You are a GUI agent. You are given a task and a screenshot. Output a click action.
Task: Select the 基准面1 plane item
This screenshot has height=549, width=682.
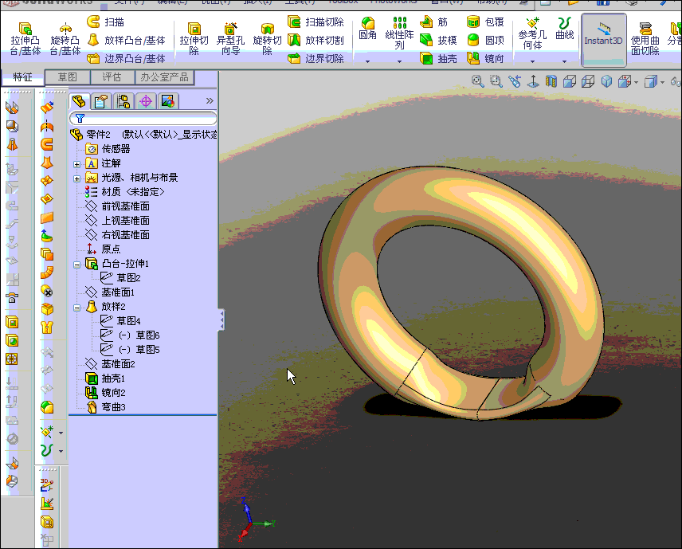[x=110, y=292]
